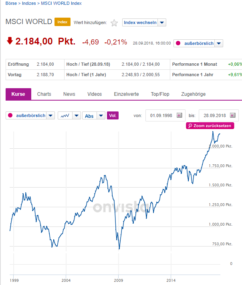The width and height of the screenshot is (242, 285).
Task: Open the Einzelwerte tab
Action: point(126,94)
